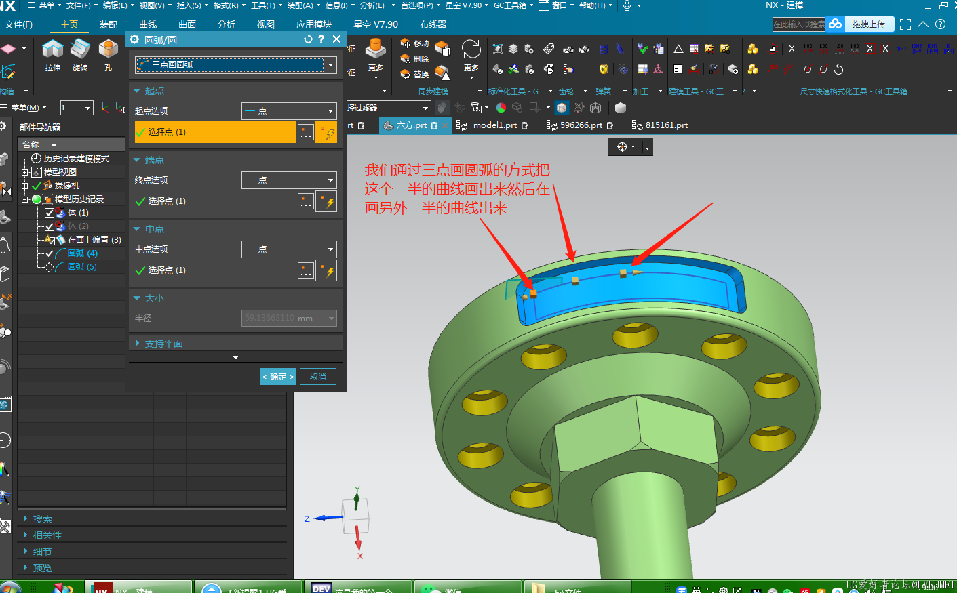Click the gear tooth modeling icon

point(568,49)
